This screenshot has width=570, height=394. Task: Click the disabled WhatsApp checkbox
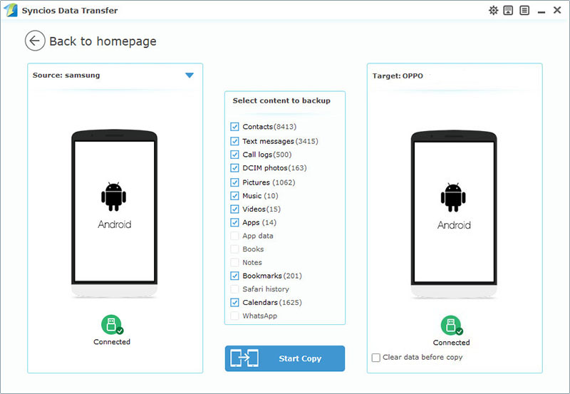tap(234, 316)
